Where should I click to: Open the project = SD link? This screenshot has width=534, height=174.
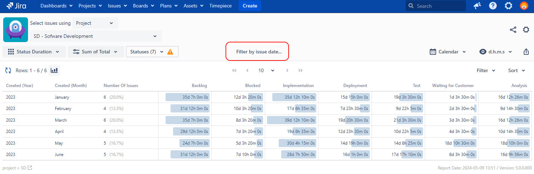(x=17, y=168)
